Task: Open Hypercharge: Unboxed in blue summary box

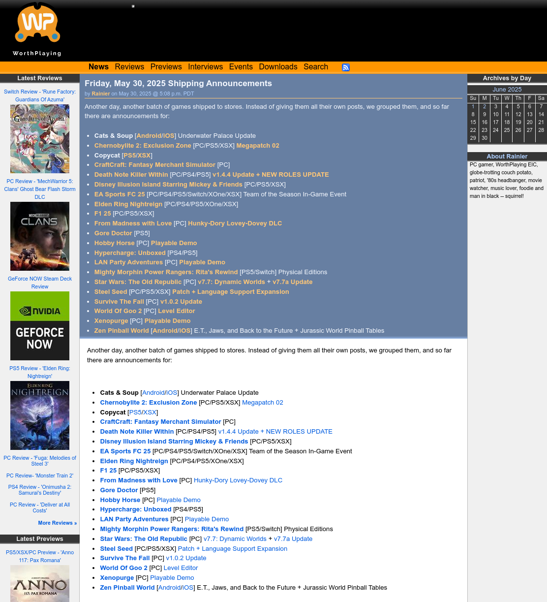Action: [x=130, y=253]
